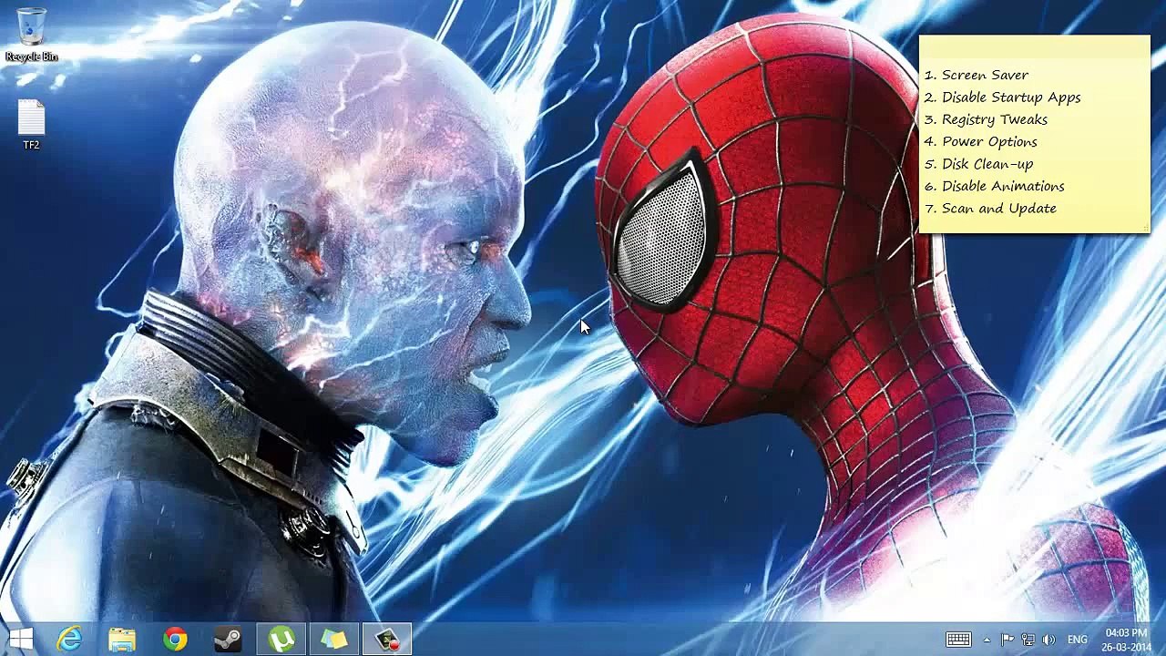
Task: Show hidden system tray icons
Action: (987, 640)
